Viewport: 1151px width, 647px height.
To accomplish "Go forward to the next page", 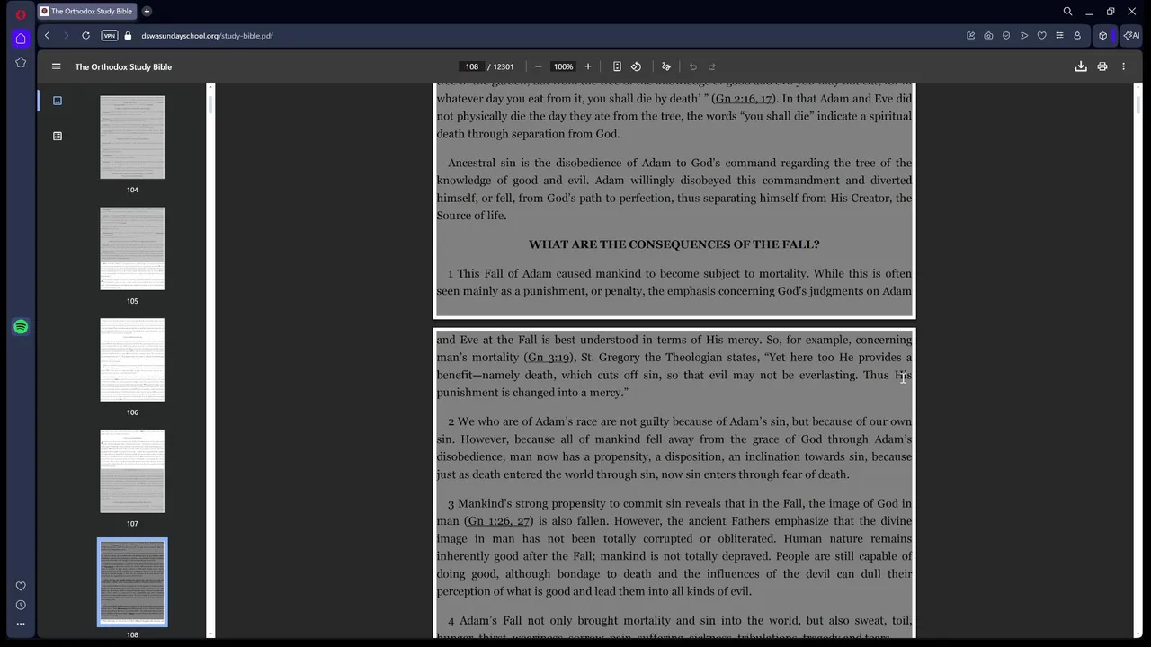I will click(66, 36).
